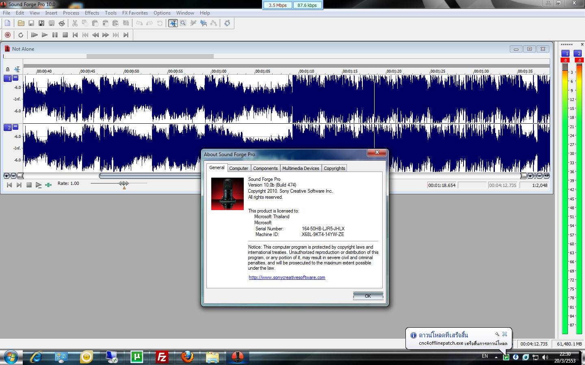Click the Paste clipboard icon
This screenshot has height=365, width=585.
click(x=95, y=23)
